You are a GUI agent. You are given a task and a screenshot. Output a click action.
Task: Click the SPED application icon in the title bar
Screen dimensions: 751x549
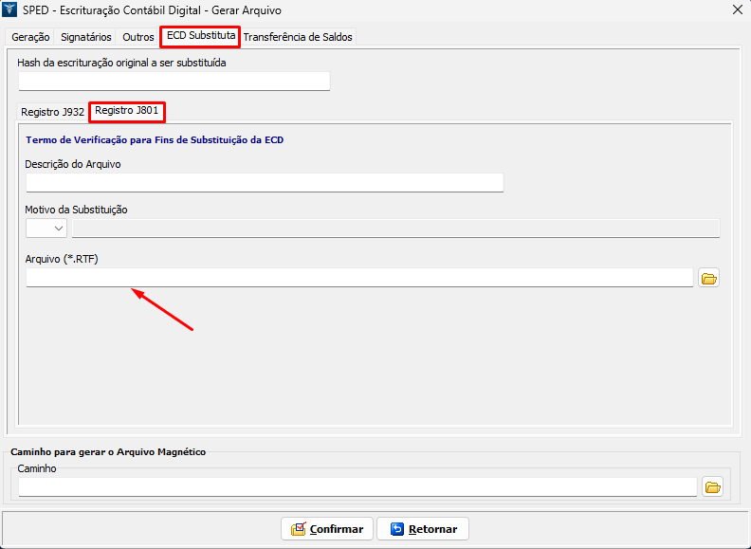[11, 9]
